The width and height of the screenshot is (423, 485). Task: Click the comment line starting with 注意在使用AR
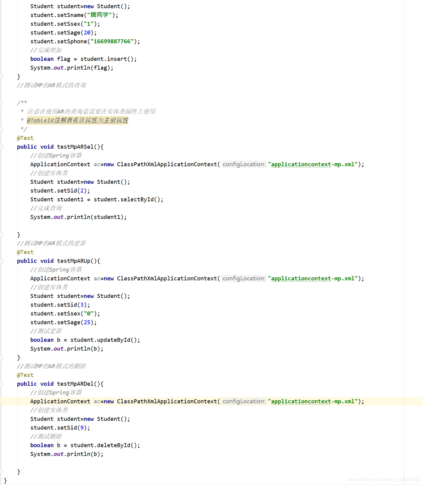point(91,112)
